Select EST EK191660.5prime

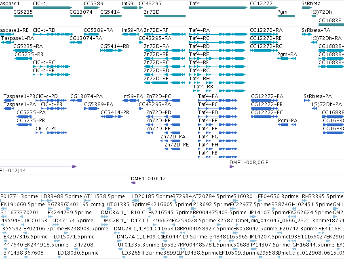(x=4, y=209)
